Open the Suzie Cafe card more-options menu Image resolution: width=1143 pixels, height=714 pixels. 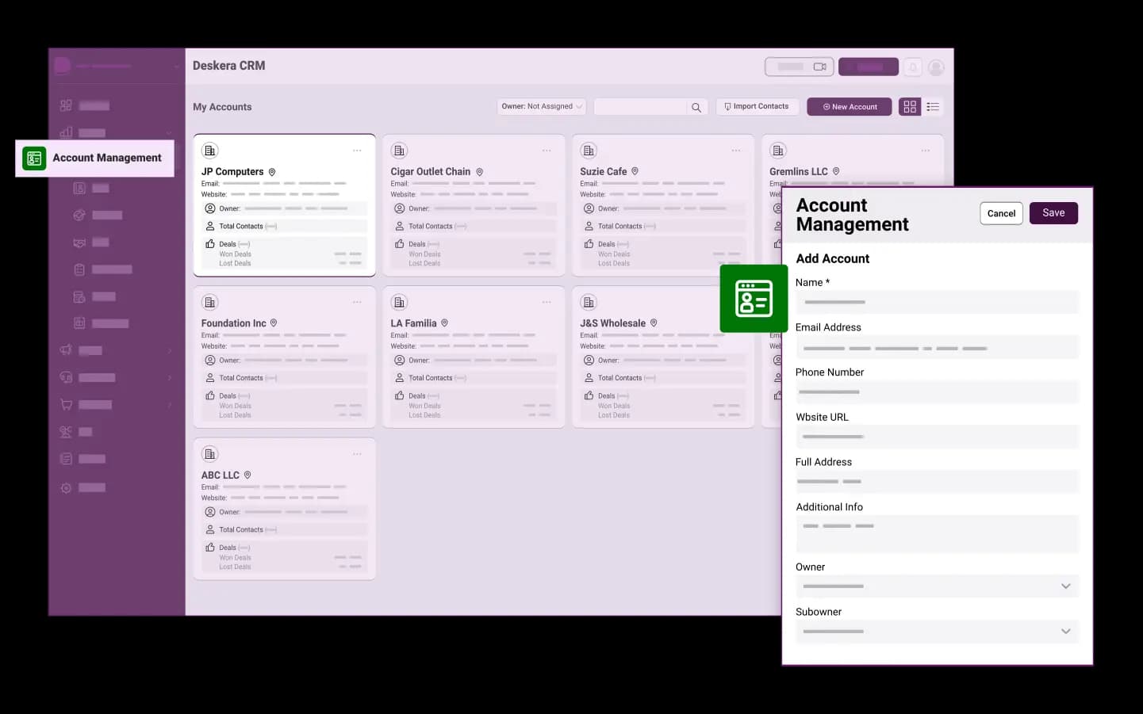(x=736, y=151)
